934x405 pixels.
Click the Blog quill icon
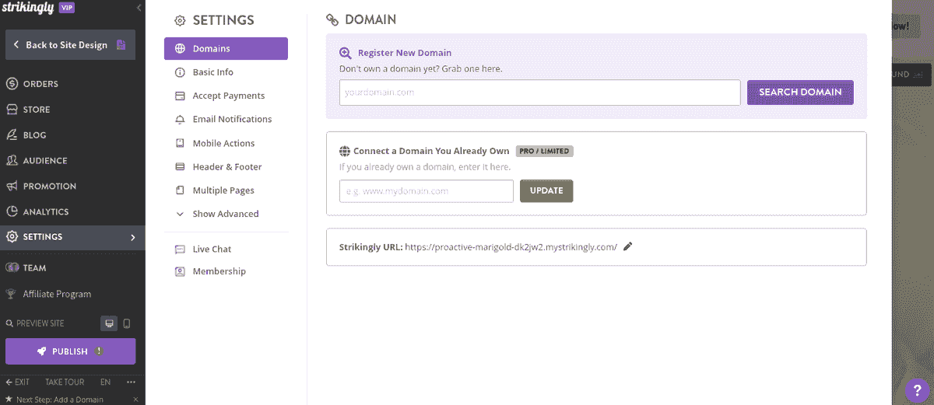[x=12, y=135]
